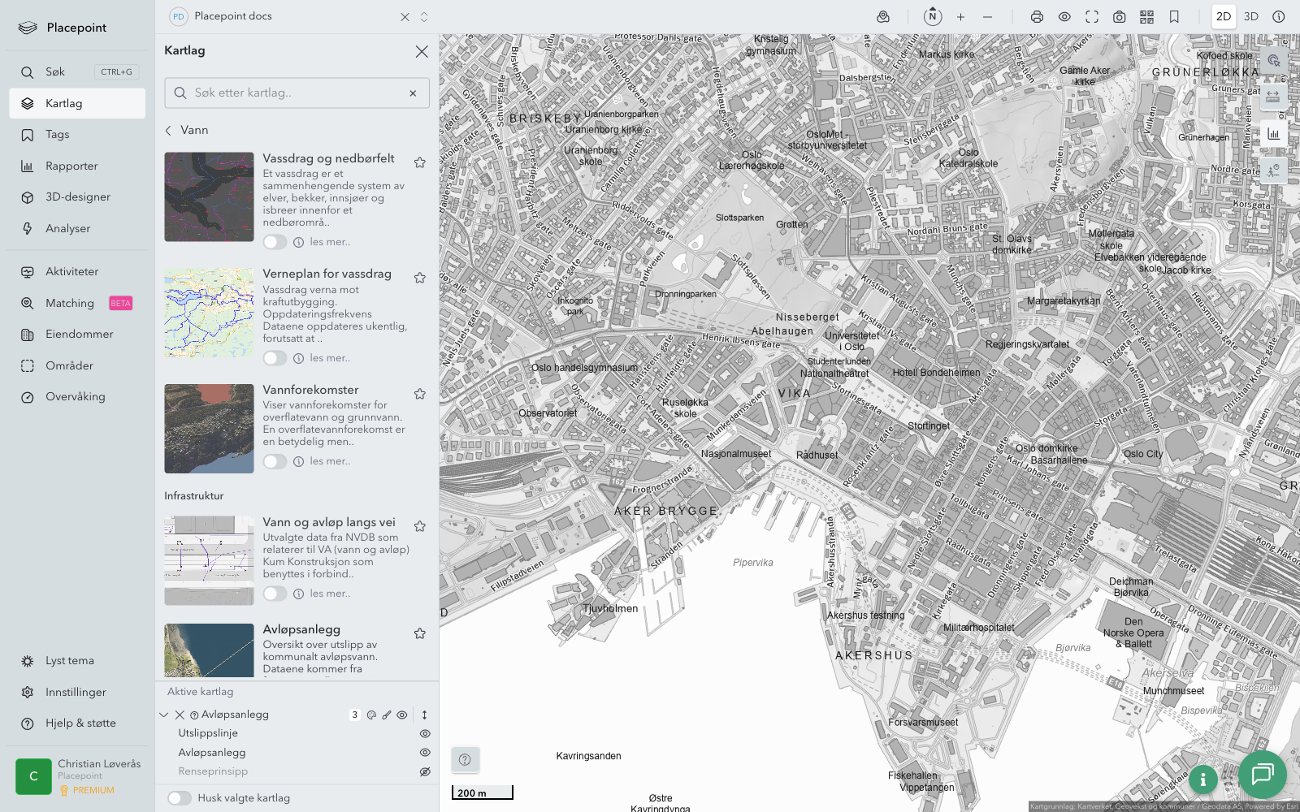Open the Placepoint docs workspace switcher
The height and width of the screenshot is (812, 1300).
(424, 17)
